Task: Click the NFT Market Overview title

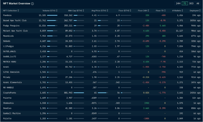Action: pyautogui.click(x=16, y=4)
